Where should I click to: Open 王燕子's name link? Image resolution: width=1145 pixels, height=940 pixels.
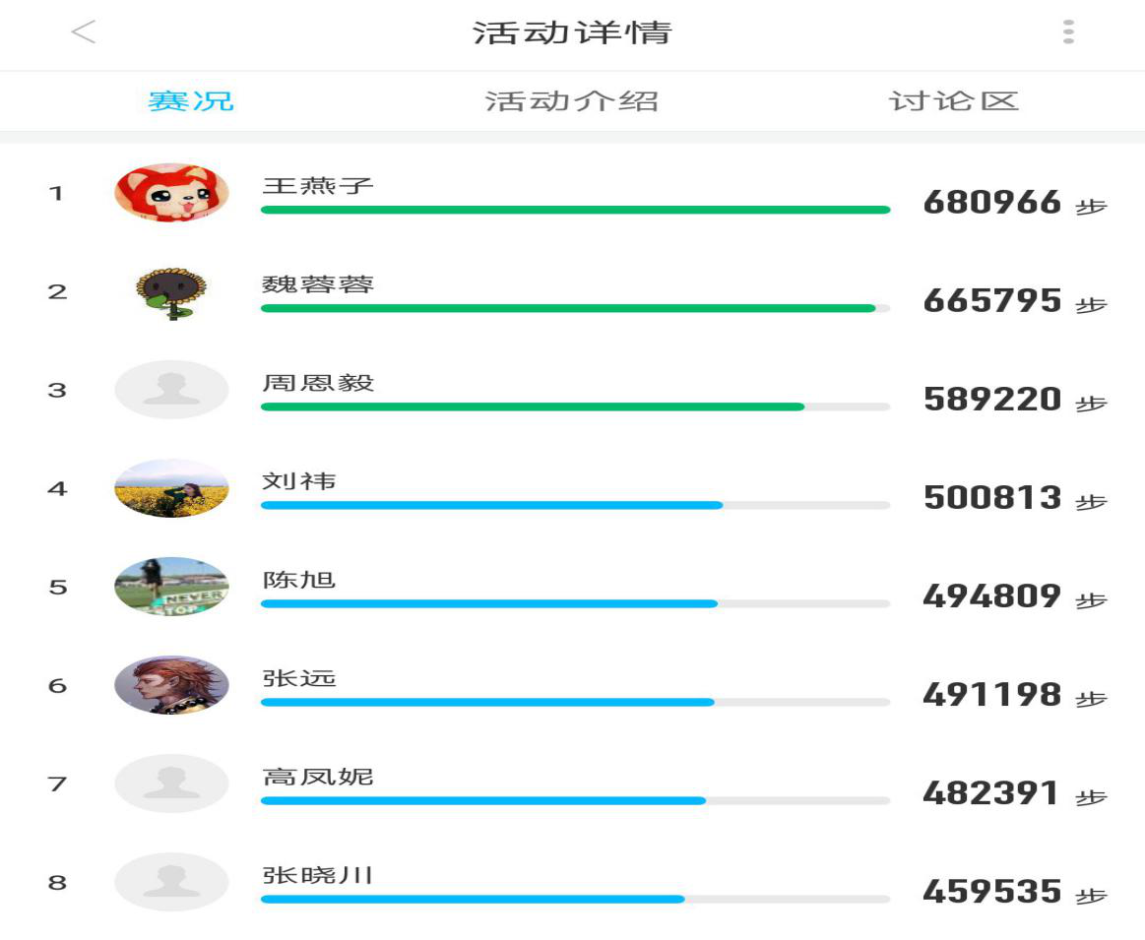point(318,185)
